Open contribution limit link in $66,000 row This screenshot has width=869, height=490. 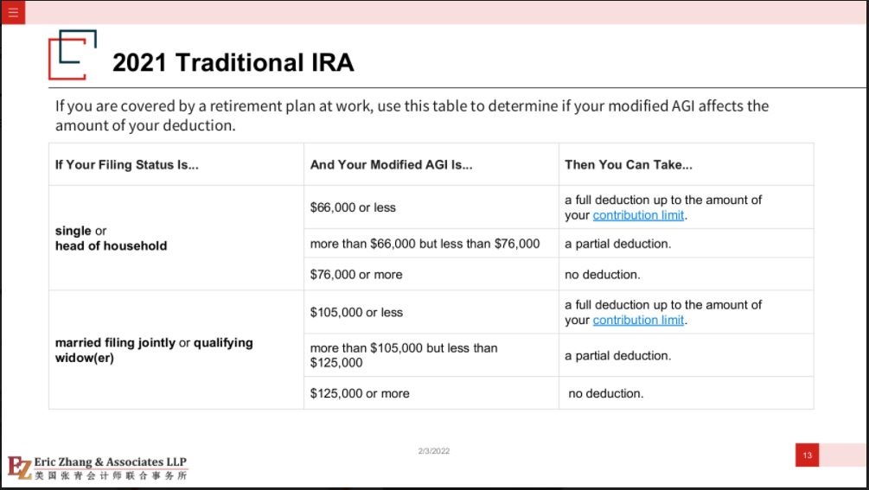[638, 215]
